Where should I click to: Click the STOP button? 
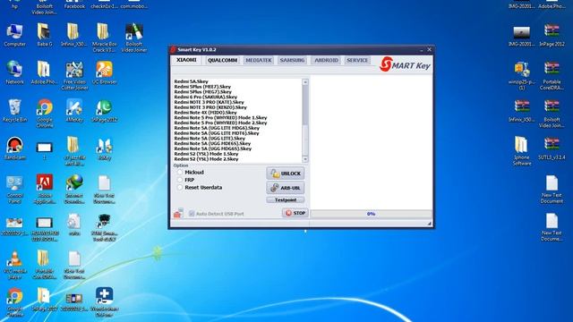[295, 213]
